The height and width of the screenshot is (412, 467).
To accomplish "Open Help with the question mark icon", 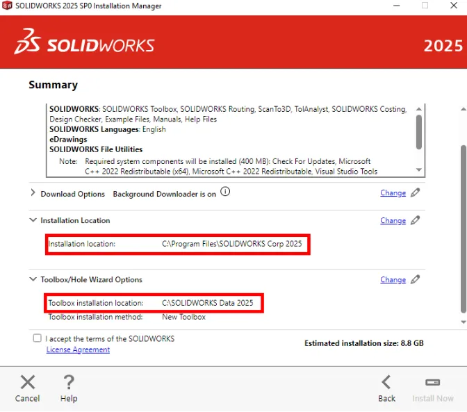I will (69, 382).
